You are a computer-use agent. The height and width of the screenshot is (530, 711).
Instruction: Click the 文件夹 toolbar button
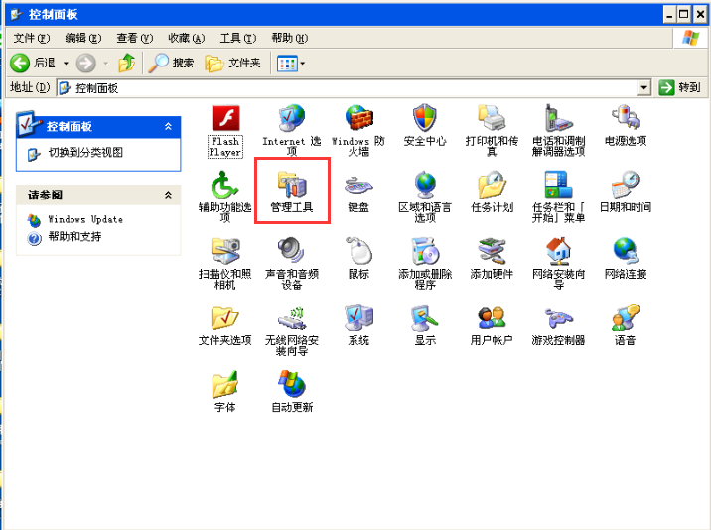click(x=233, y=63)
